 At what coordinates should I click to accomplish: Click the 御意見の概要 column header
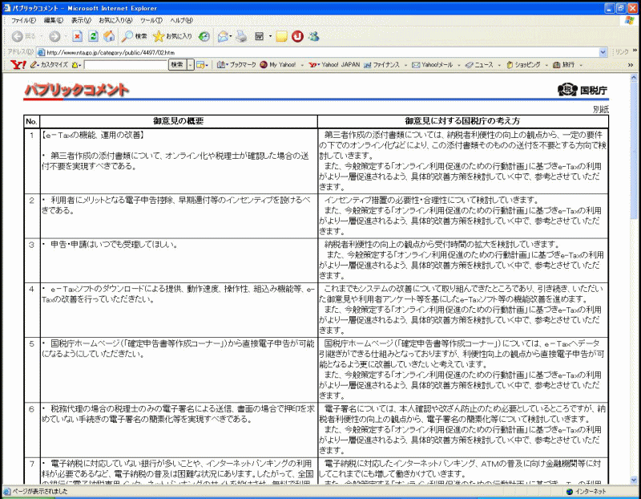point(178,121)
